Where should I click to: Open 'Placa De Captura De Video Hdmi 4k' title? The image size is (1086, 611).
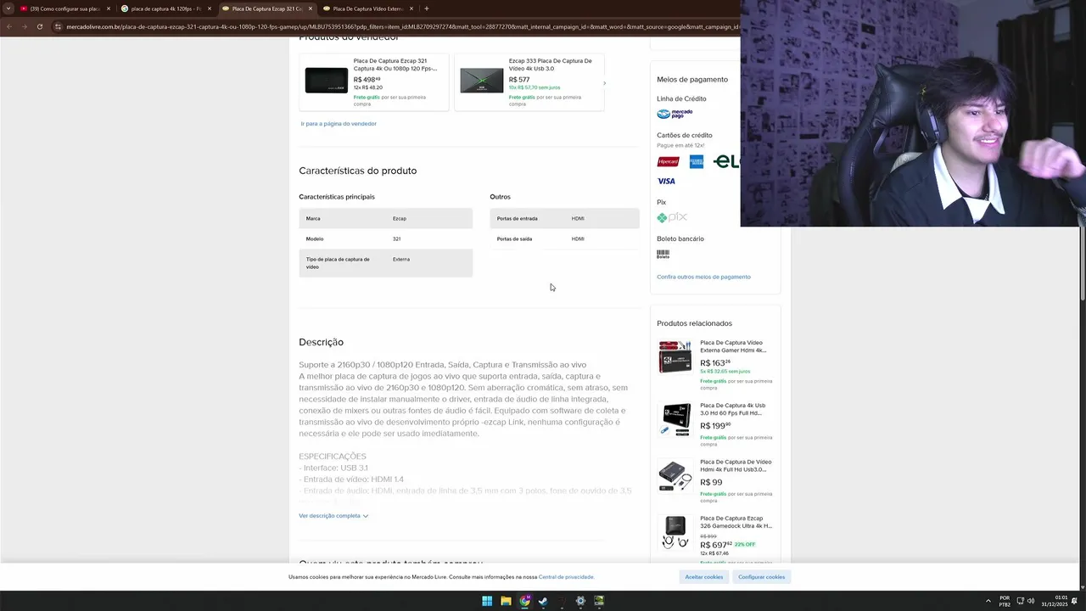point(736,466)
